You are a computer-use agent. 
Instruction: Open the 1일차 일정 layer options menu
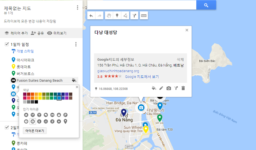76,44
